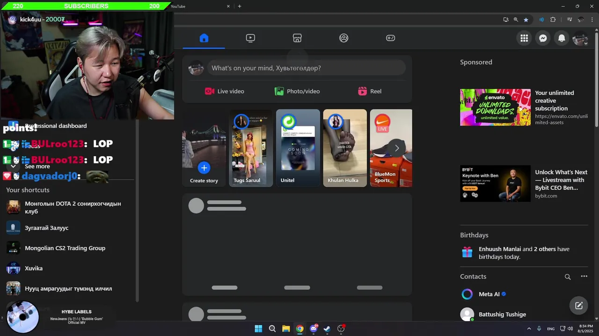
Task: Open OBS Studio from the taskbar
Action: pyautogui.click(x=341, y=329)
